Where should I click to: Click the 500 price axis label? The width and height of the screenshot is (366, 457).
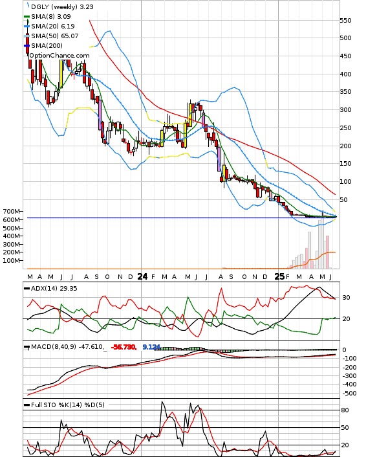click(x=345, y=38)
